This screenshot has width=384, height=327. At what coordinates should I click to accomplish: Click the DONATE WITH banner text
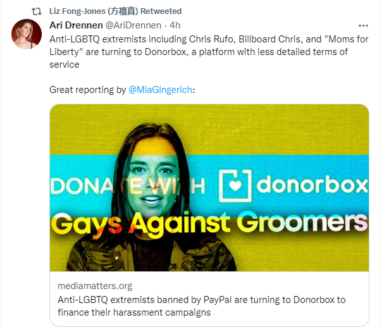click(x=128, y=187)
